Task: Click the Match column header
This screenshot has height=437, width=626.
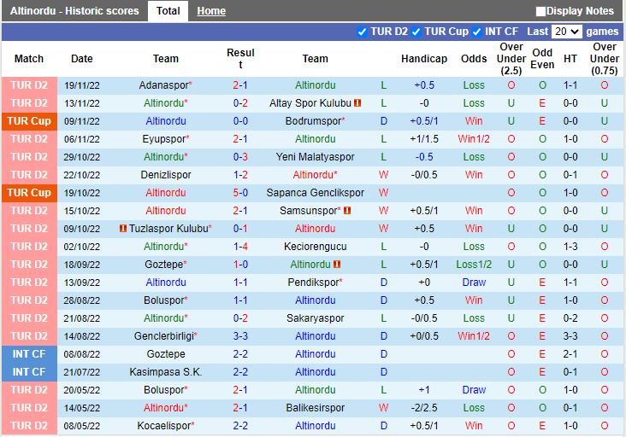Action: pos(29,59)
